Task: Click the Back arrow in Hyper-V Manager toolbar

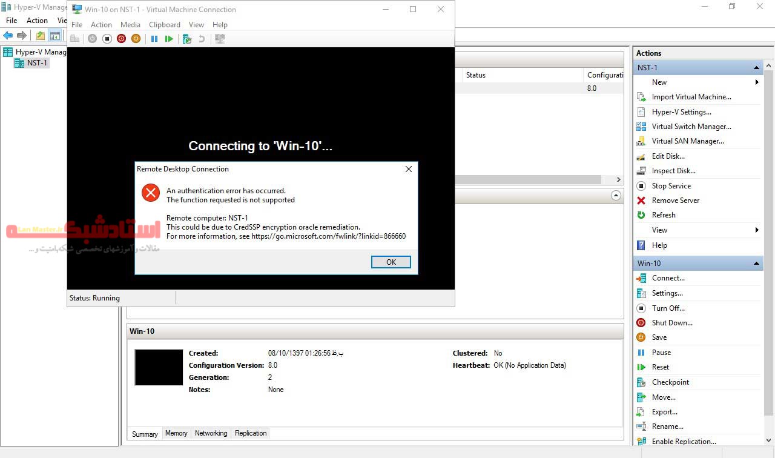Action: pos(8,36)
